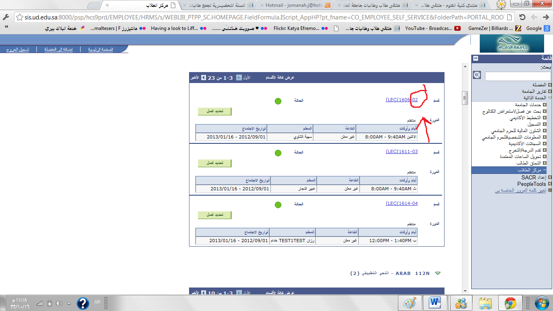Viewport: 553px width, 311px height.
Task: Switch to the السنة التحضيرية tab
Action: point(219,5)
